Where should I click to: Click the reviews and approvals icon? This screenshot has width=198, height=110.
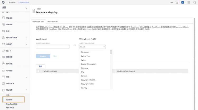pos(3,83)
